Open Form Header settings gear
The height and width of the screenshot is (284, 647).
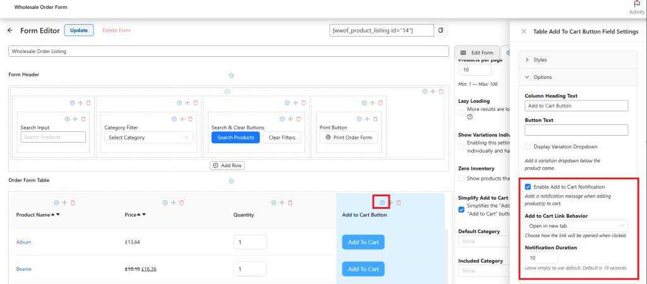[231, 76]
